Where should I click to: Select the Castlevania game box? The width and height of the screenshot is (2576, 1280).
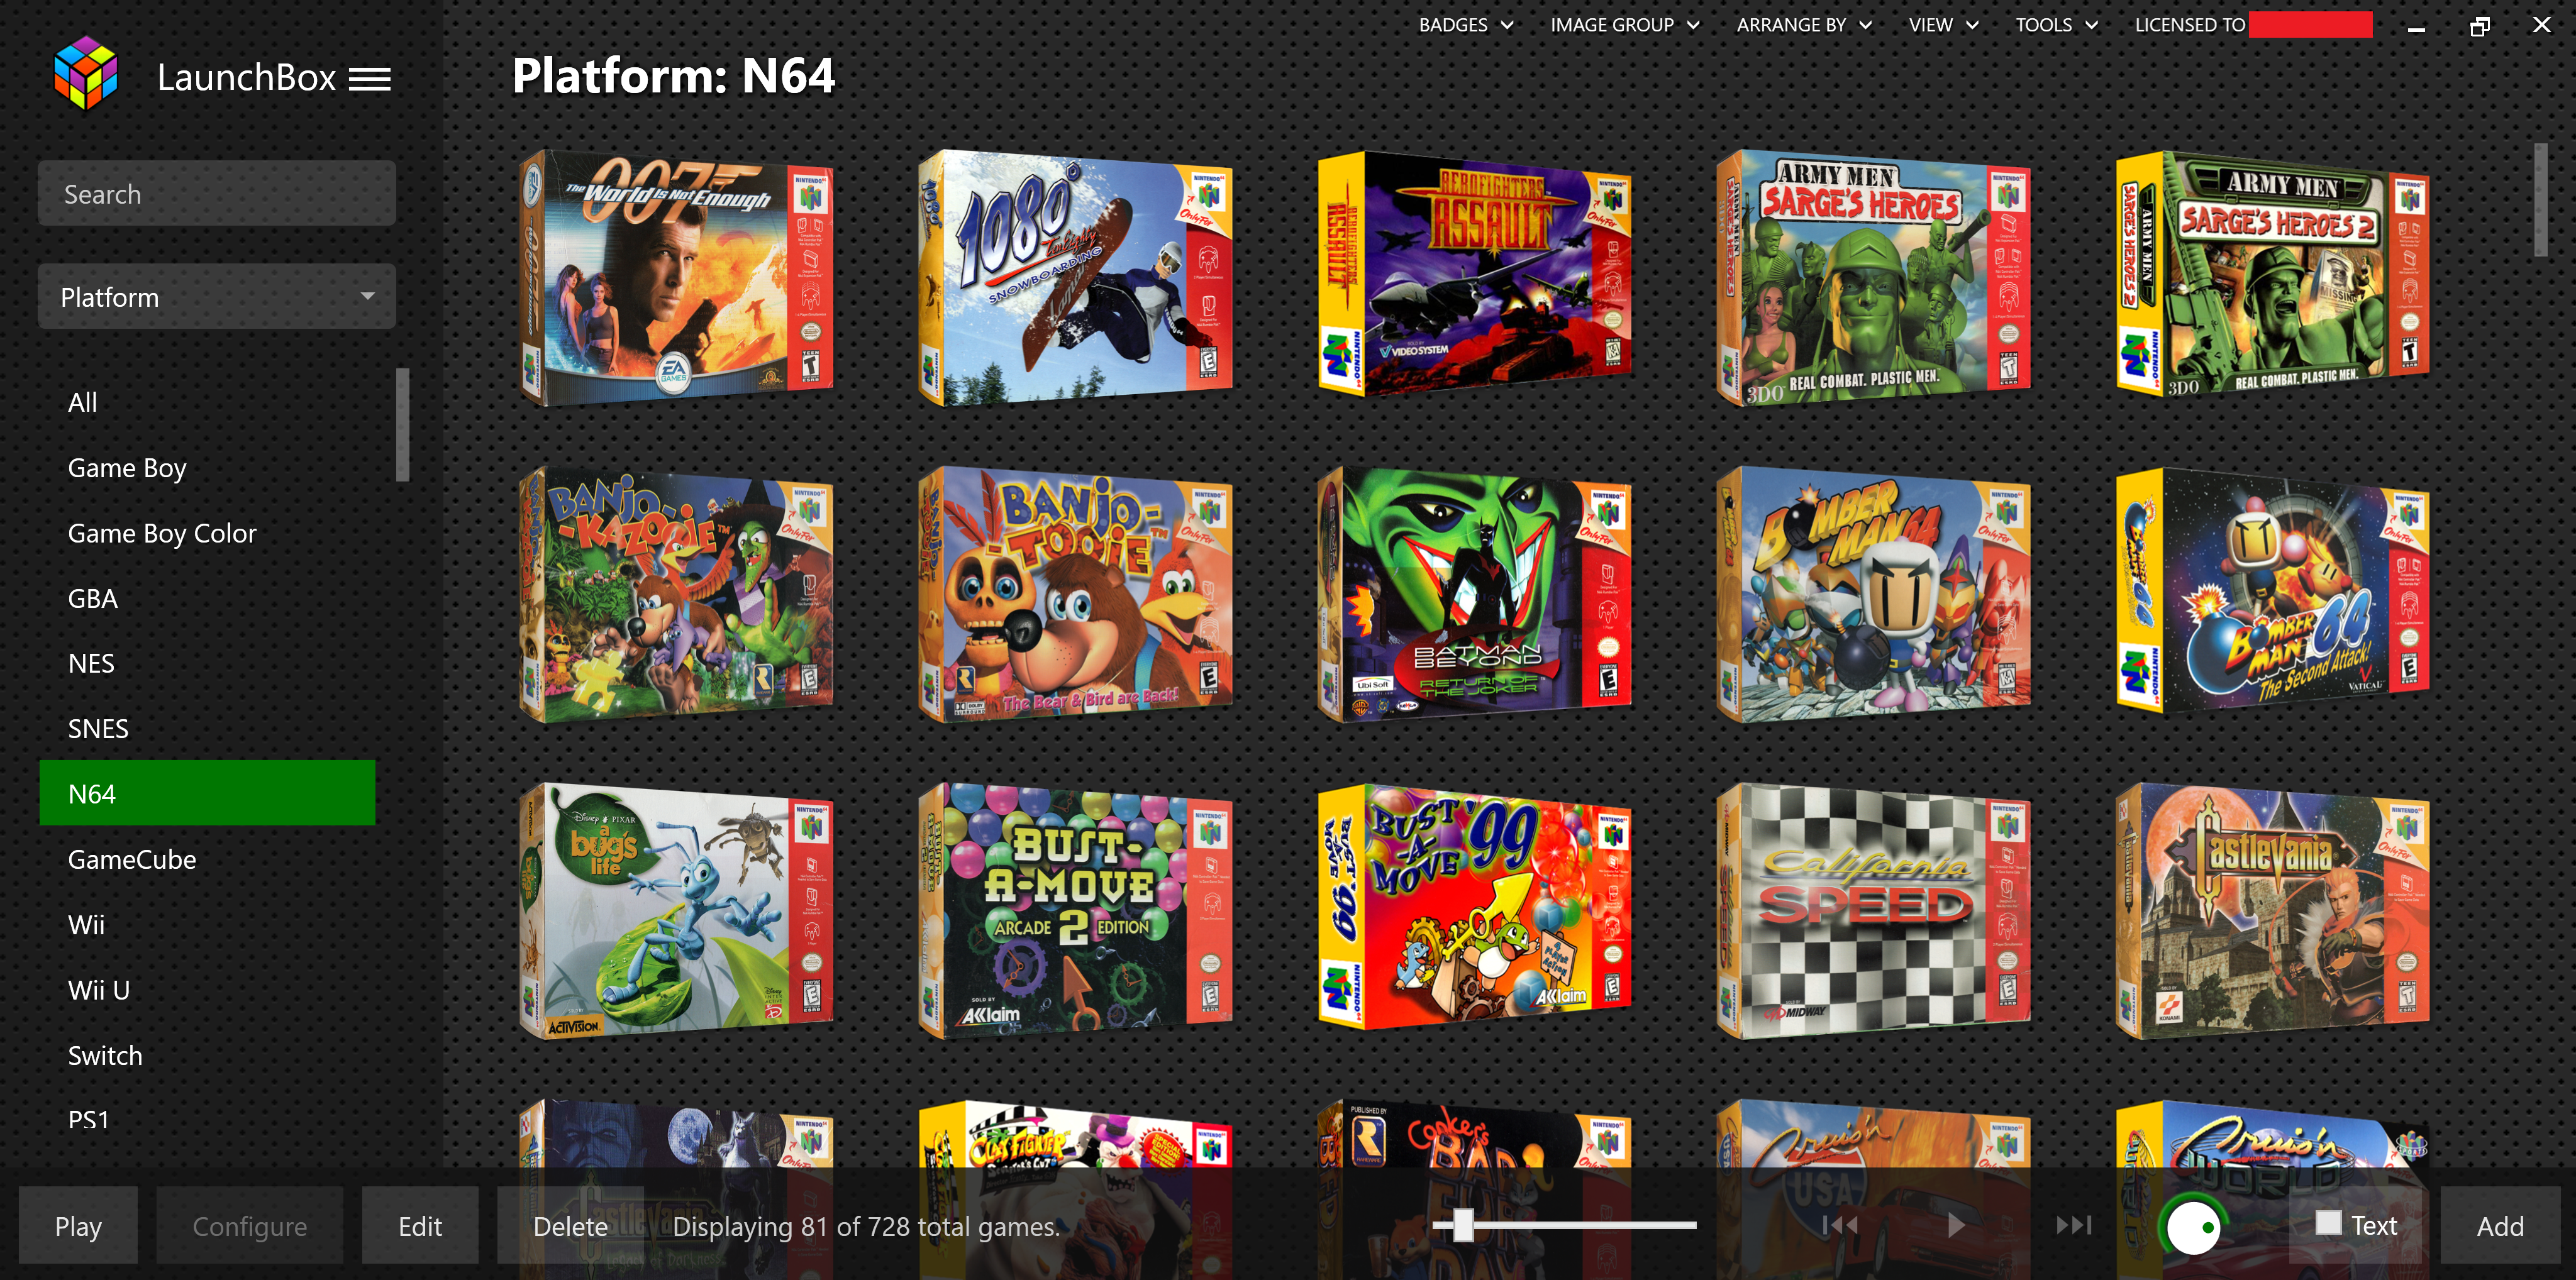[x=2273, y=911]
